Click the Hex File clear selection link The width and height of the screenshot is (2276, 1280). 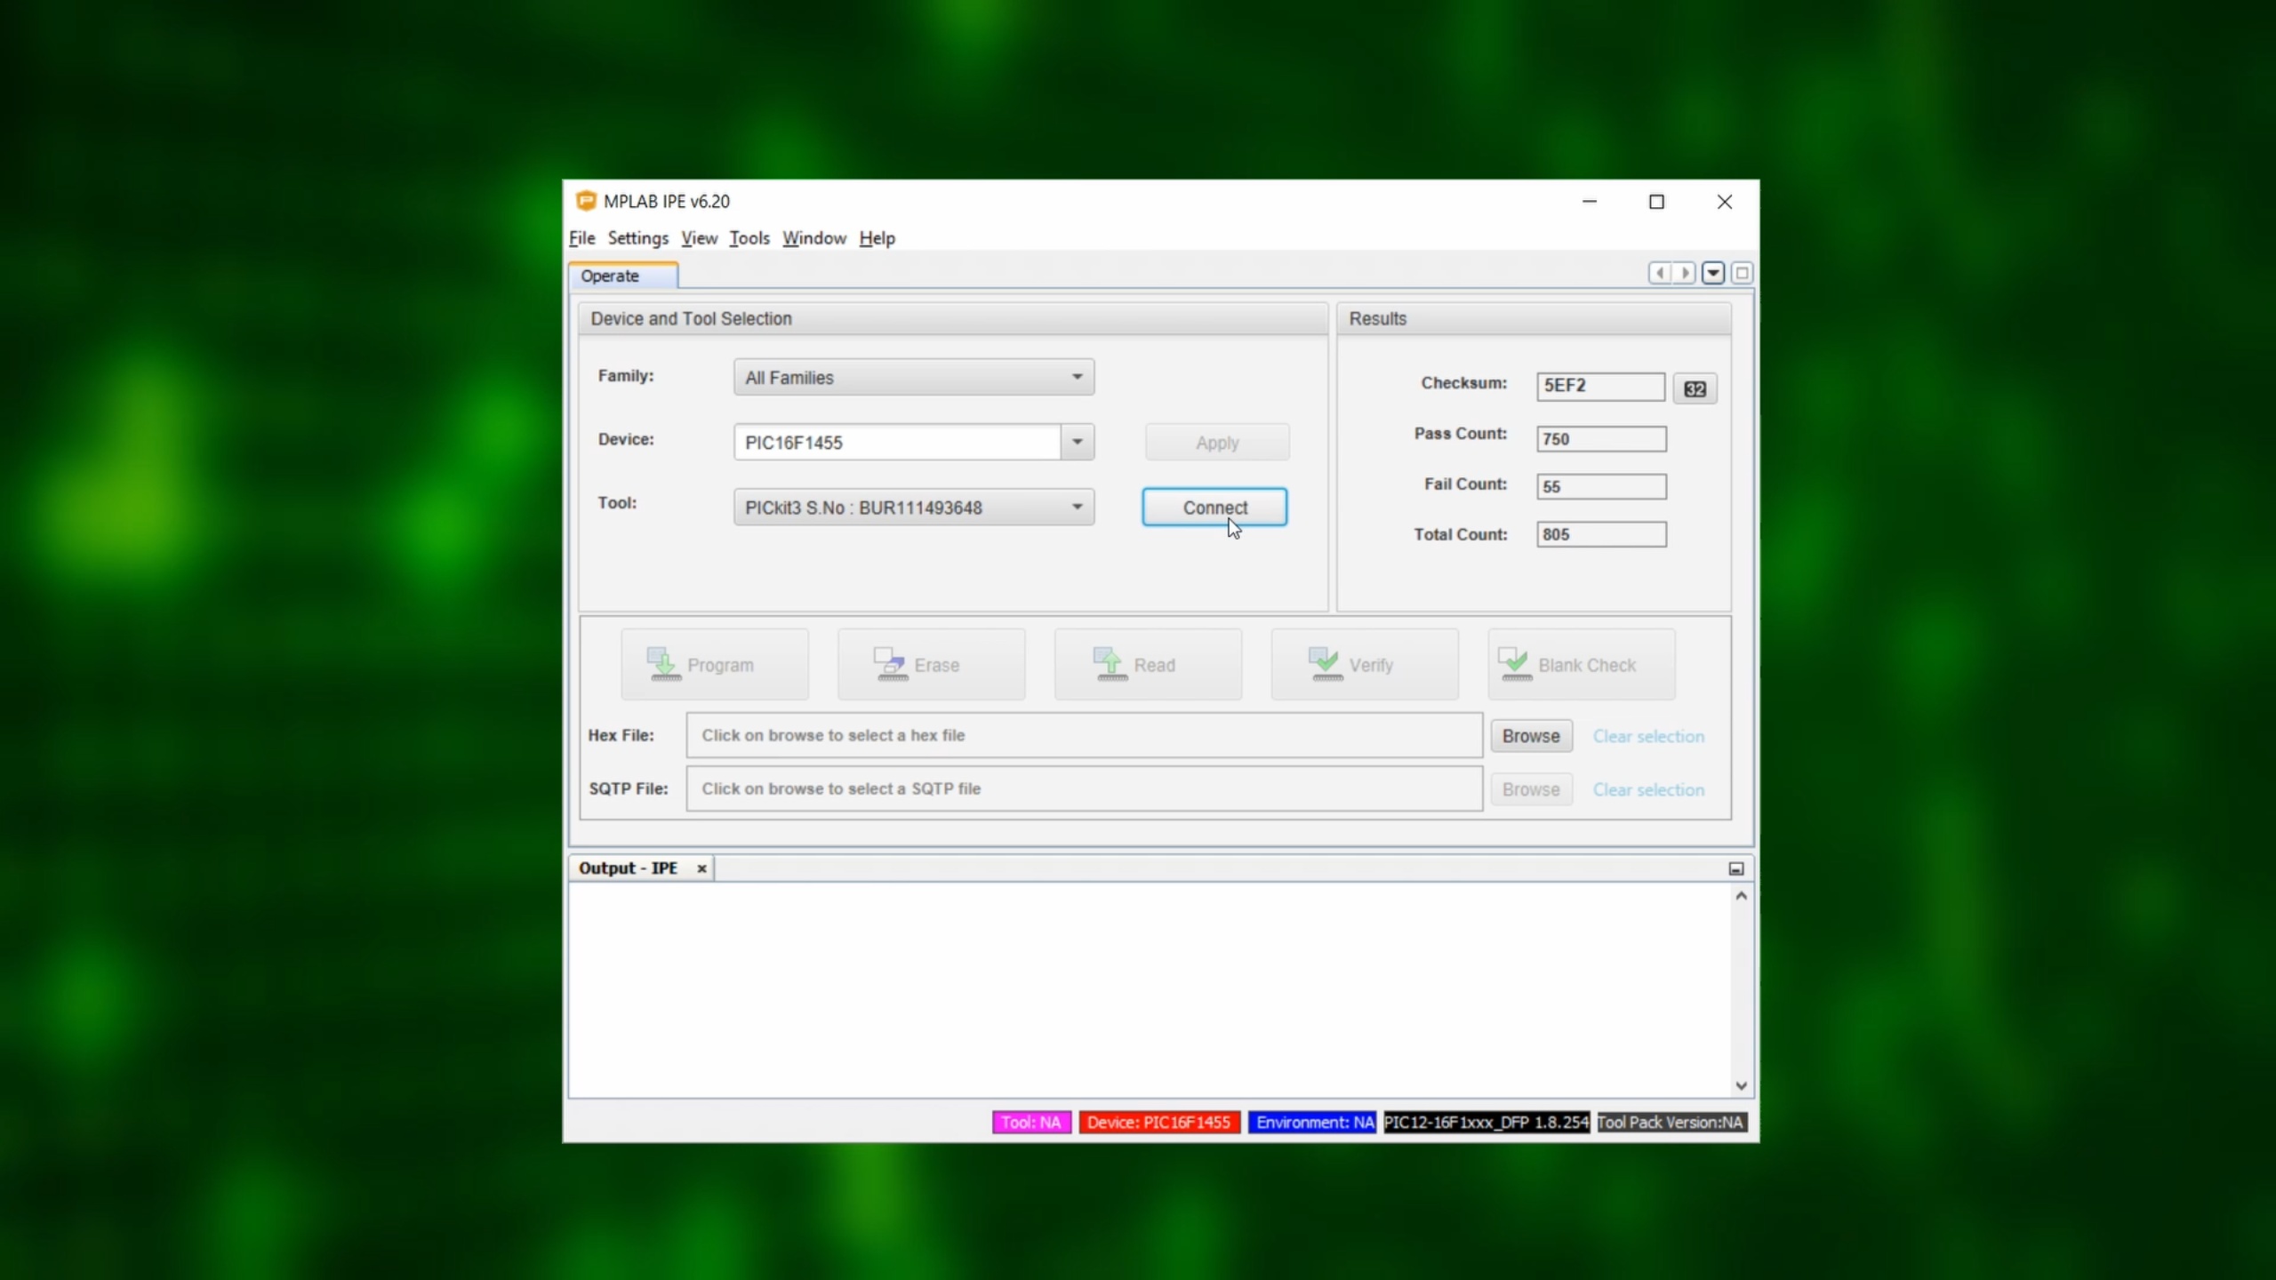1647,736
